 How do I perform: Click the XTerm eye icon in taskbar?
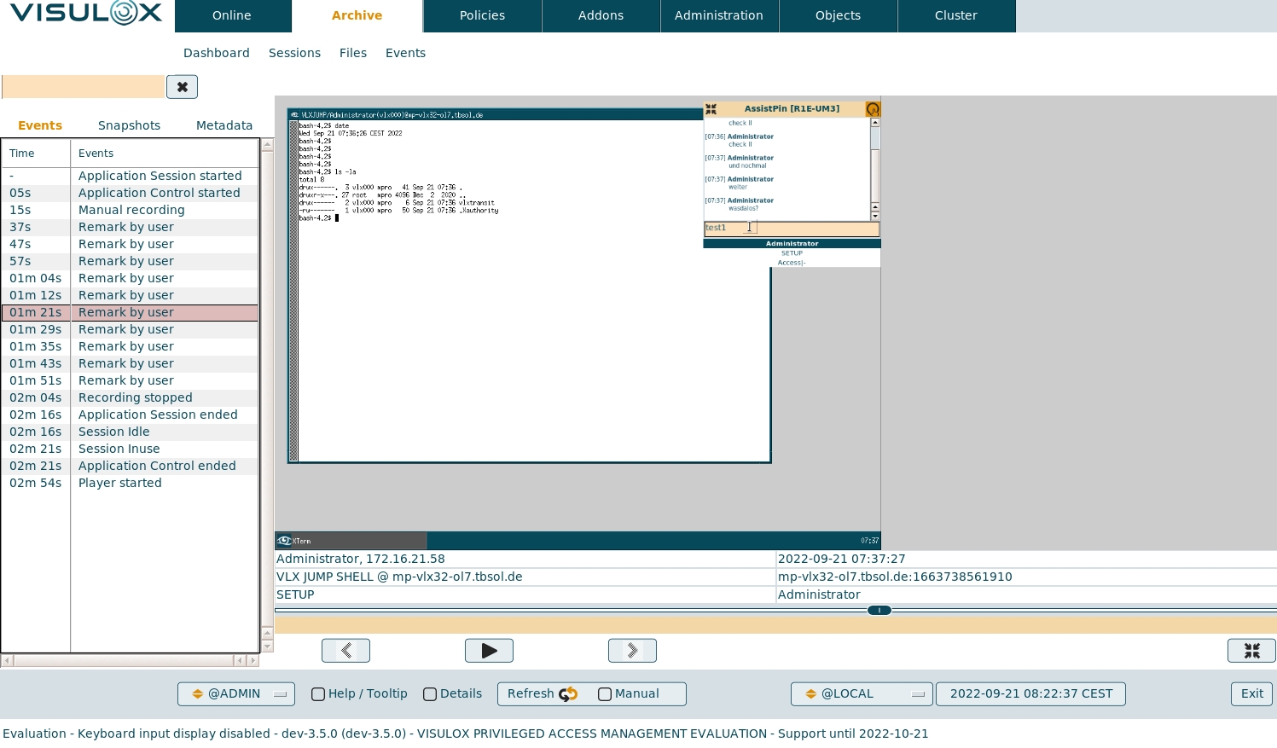tap(284, 541)
